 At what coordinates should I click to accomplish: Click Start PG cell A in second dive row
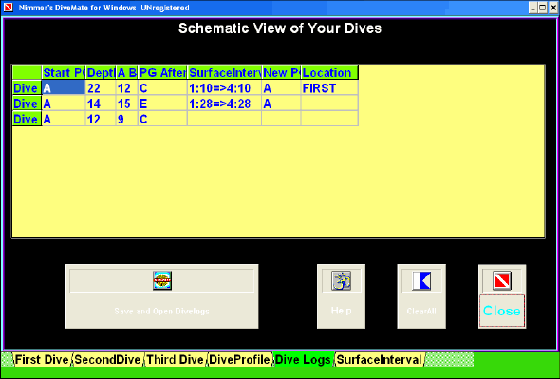64,104
